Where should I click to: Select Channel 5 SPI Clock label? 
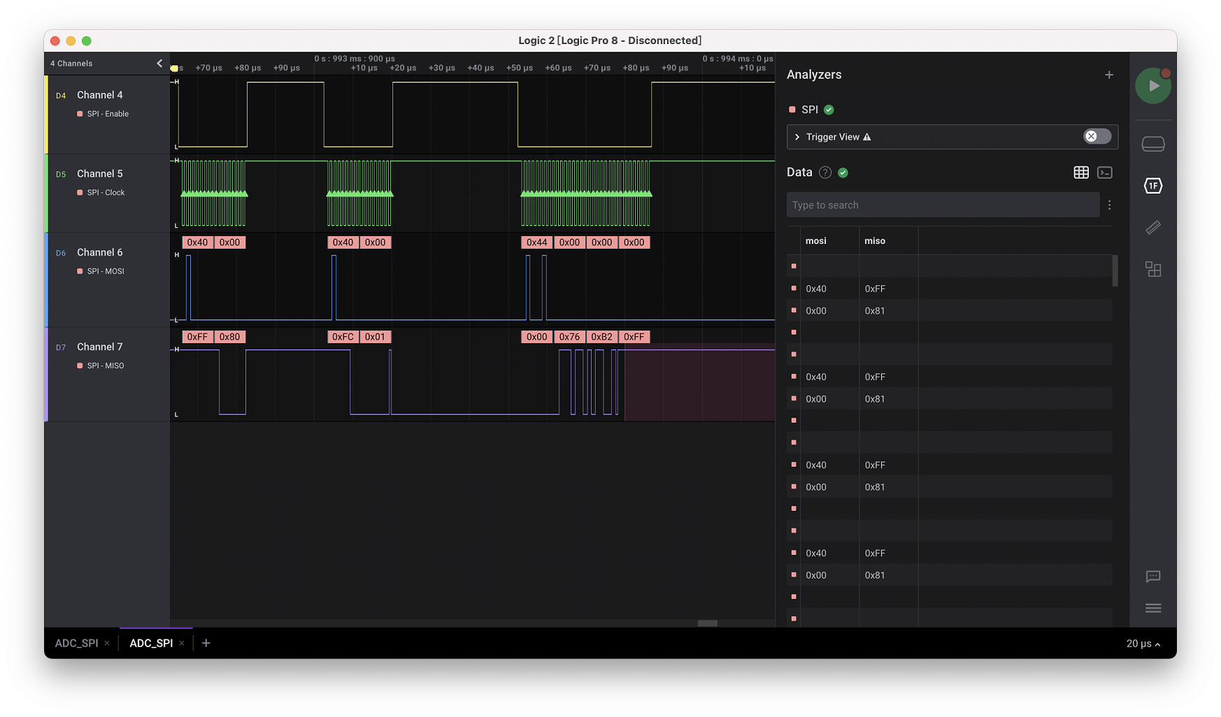(x=106, y=193)
